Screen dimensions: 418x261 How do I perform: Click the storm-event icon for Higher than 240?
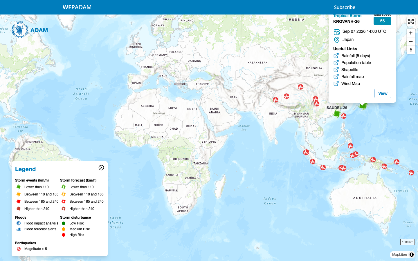(x=19, y=209)
